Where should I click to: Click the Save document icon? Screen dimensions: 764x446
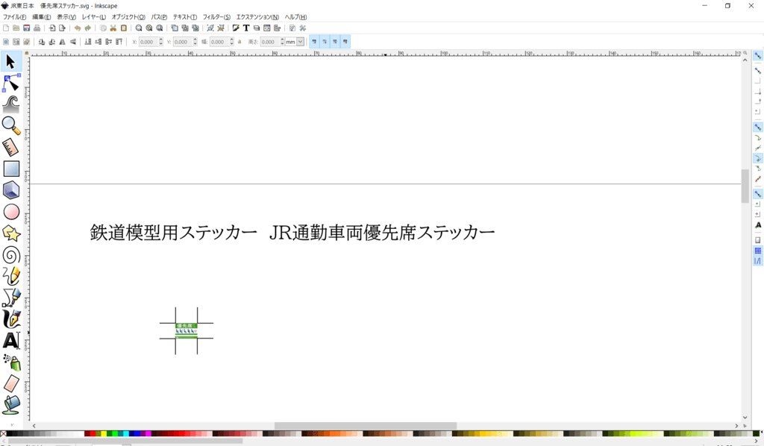click(x=26, y=28)
